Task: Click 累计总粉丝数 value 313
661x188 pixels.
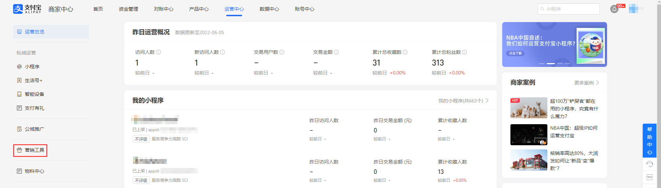Action: pyautogui.click(x=438, y=63)
